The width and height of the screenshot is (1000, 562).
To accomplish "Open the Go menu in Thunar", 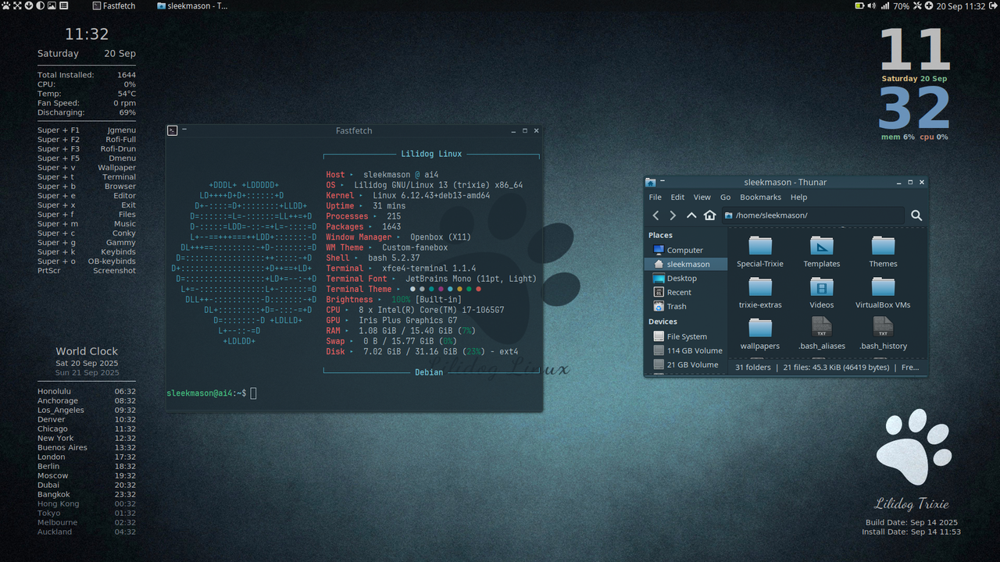I will click(726, 197).
